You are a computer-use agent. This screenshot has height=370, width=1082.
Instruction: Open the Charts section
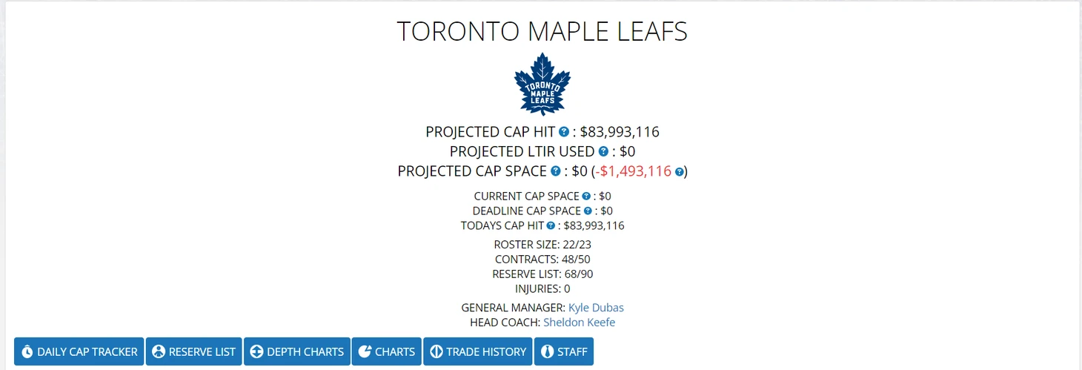point(387,351)
